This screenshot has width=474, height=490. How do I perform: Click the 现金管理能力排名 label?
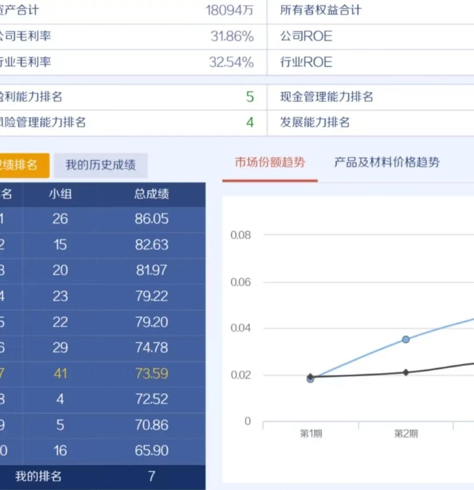tap(327, 97)
